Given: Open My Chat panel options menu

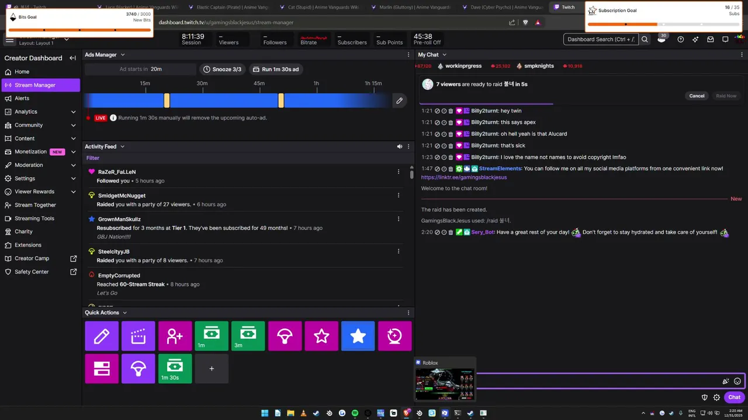Looking at the screenshot, I should (x=741, y=54).
